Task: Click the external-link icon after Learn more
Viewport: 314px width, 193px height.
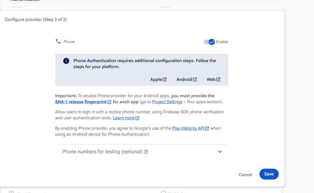Action: (137, 118)
